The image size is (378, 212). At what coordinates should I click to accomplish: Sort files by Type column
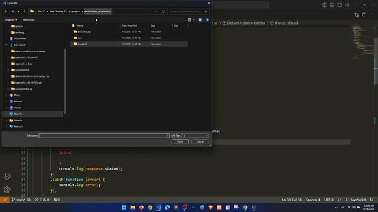(x=153, y=25)
